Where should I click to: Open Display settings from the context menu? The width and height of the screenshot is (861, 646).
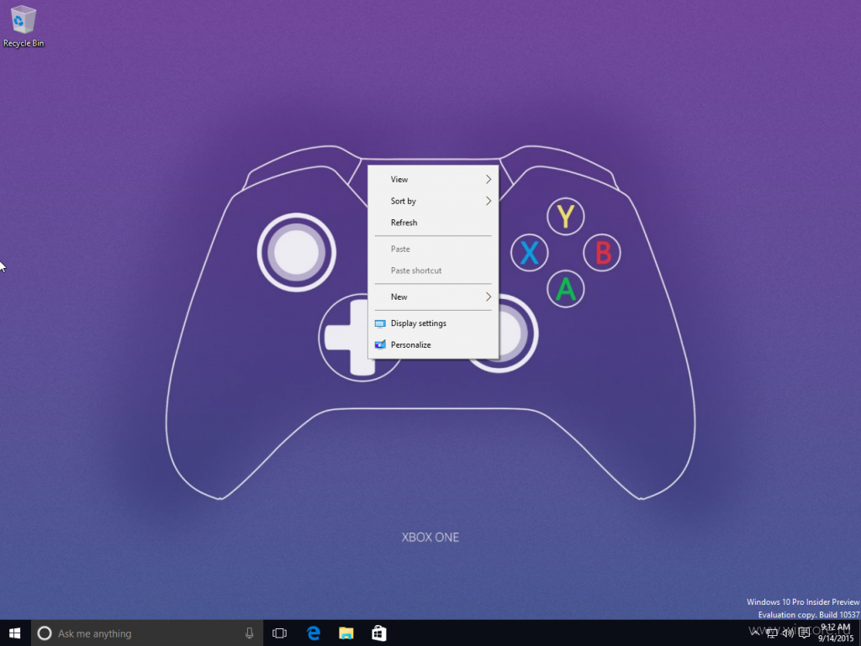tap(433, 323)
